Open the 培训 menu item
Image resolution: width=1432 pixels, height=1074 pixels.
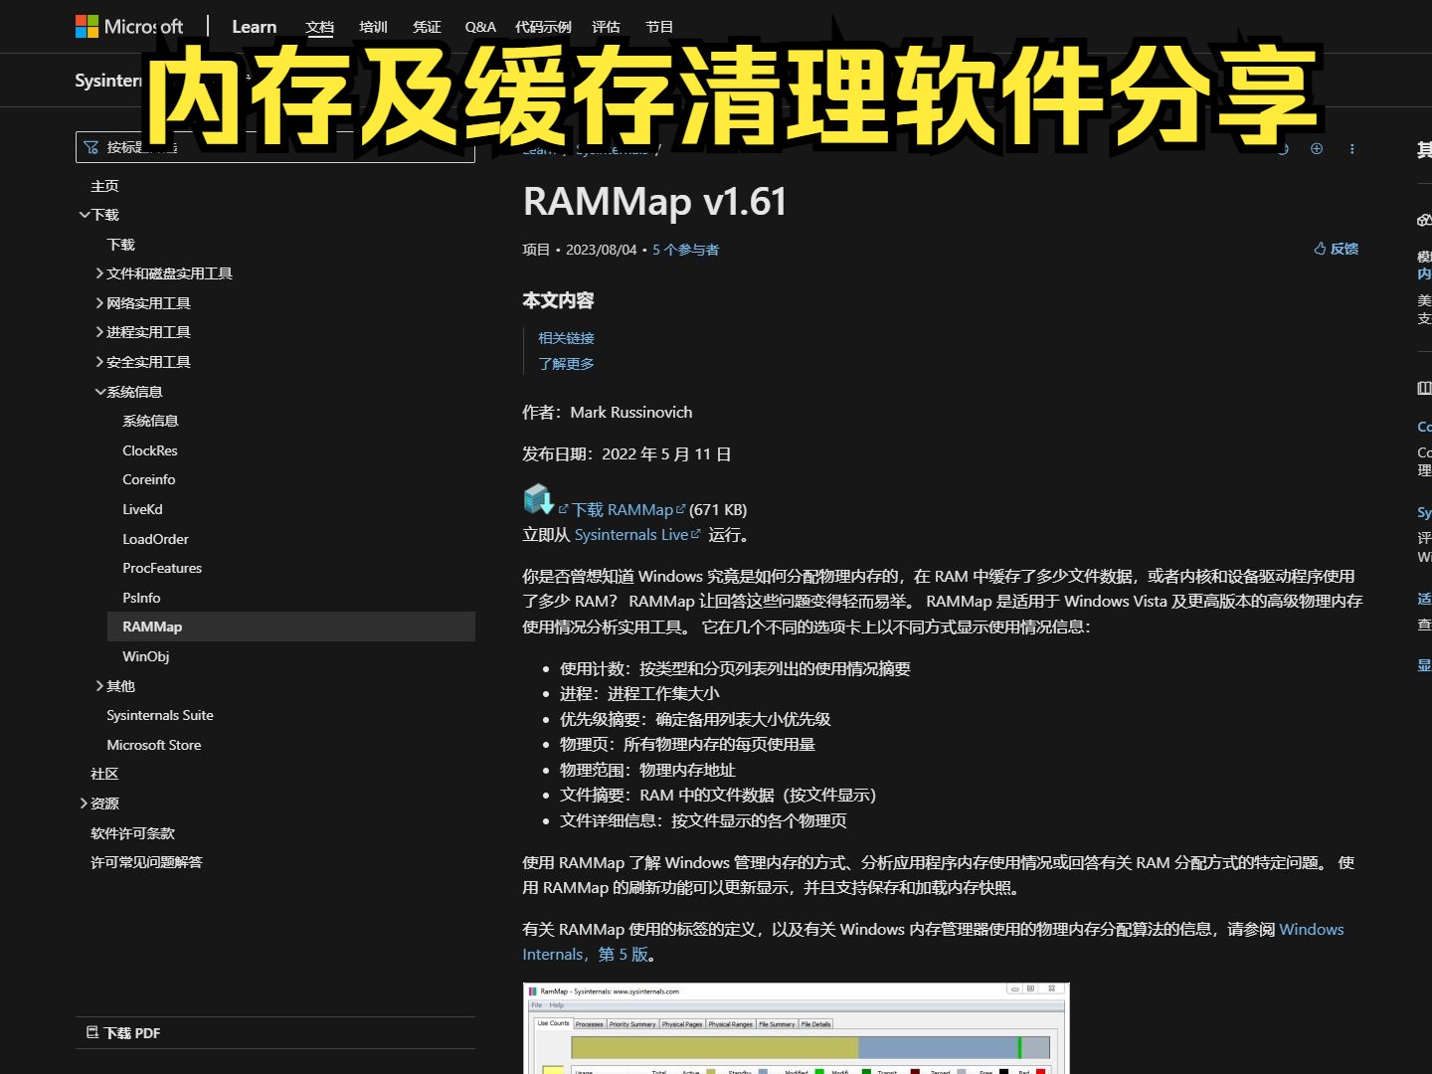373,27
